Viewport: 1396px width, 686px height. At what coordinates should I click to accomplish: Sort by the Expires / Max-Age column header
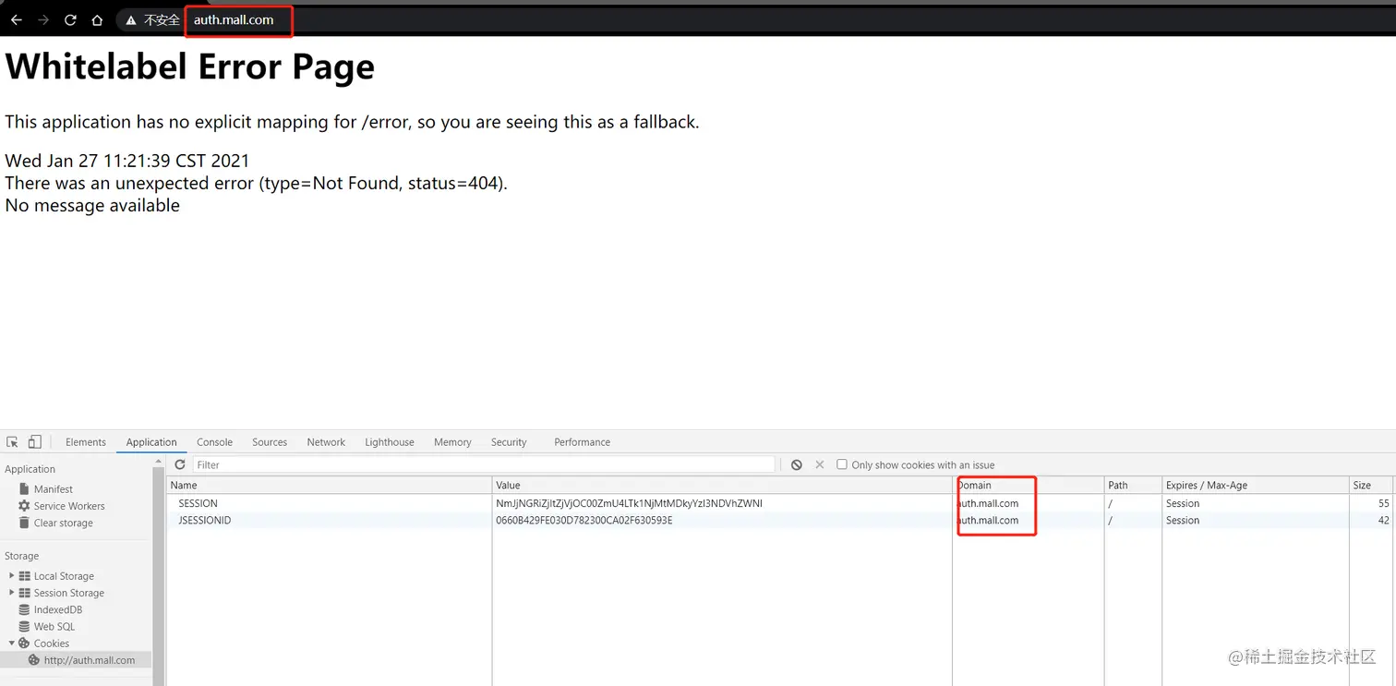coord(1256,485)
